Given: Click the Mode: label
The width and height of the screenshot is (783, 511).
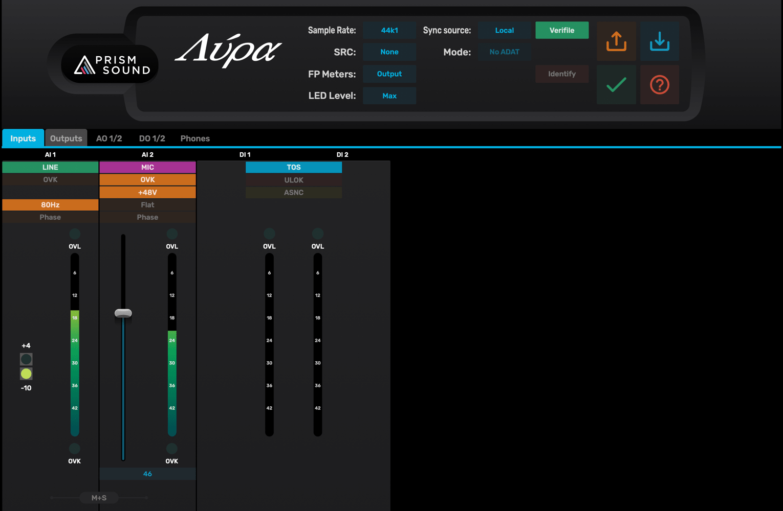Looking at the screenshot, I should (457, 52).
